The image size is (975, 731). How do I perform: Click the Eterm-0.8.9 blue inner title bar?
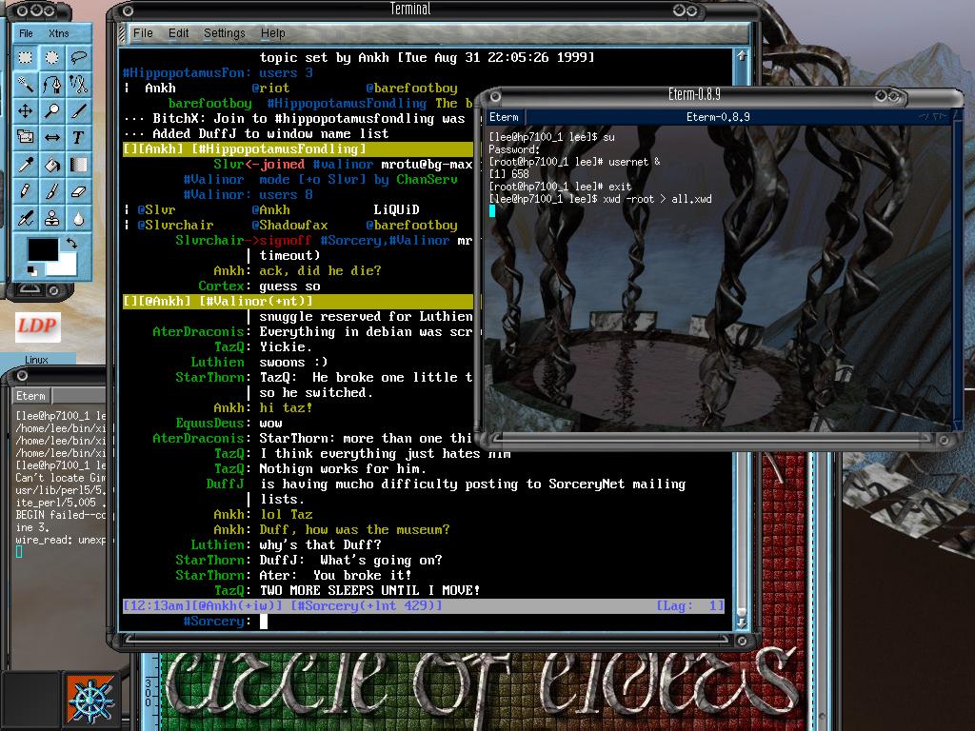pos(718,117)
